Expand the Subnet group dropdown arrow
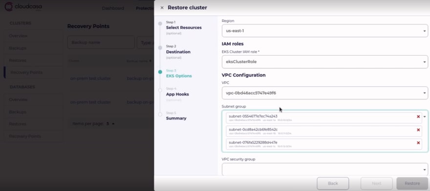The width and height of the screenshot is (430, 191). tap(425, 116)
